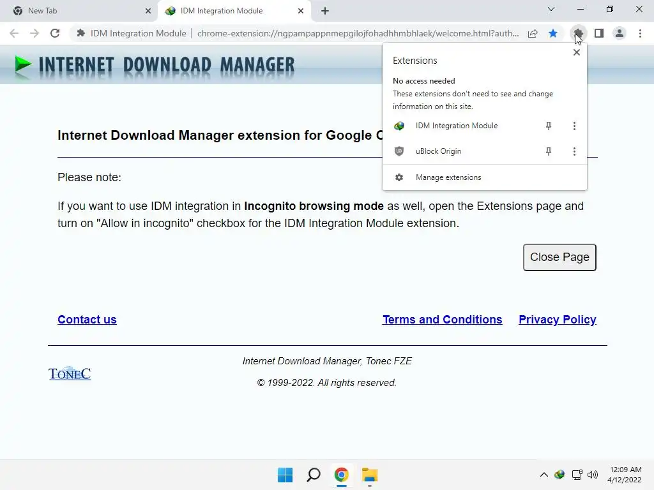
Task: Open the volume control in tray
Action: pyautogui.click(x=592, y=475)
